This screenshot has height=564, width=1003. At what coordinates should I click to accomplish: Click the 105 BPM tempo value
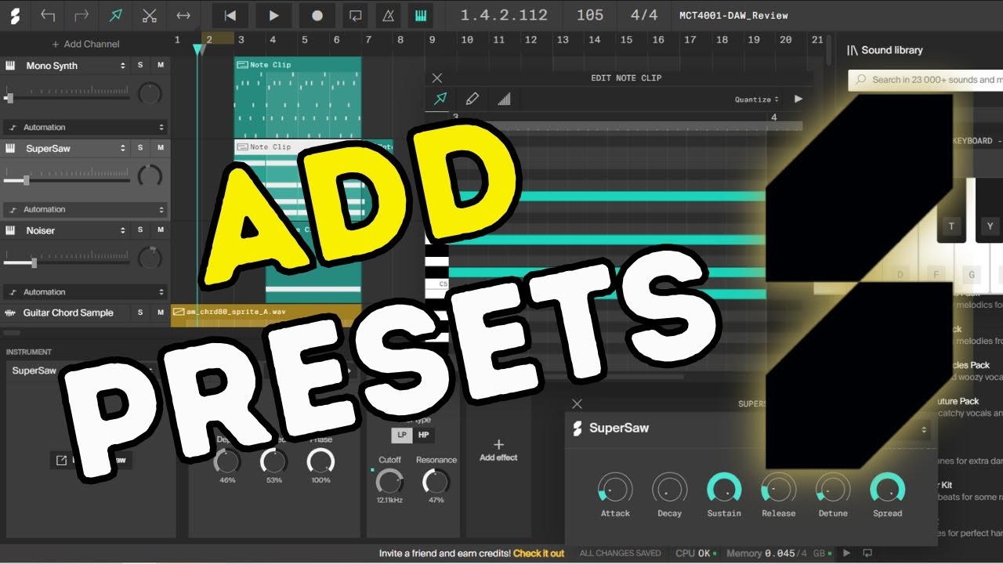590,15
